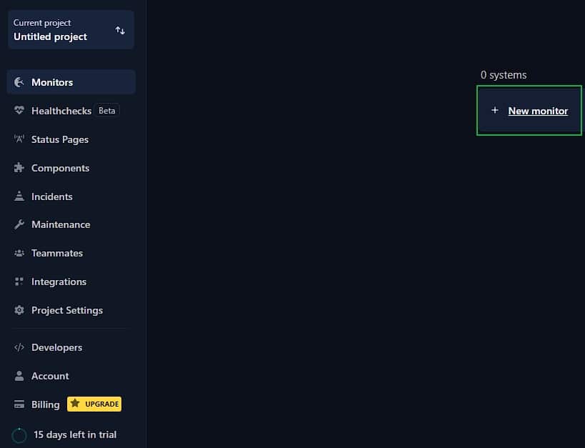This screenshot has width=585, height=448.
Task: Open the Billing section
Action: (x=45, y=404)
